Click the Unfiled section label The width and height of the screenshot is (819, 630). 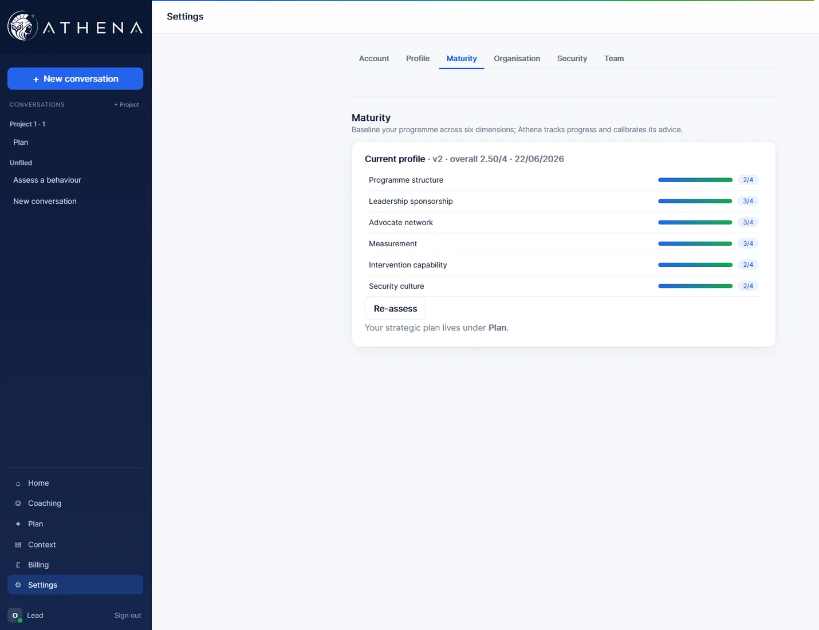tap(21, 163)
